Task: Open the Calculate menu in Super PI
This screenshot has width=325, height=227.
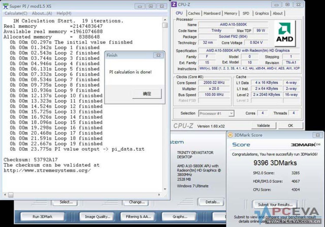Action: coord(16,13)
